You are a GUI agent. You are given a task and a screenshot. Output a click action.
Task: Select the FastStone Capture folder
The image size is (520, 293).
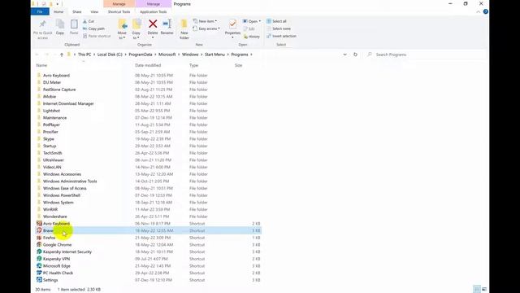click(x=59, y=90)
